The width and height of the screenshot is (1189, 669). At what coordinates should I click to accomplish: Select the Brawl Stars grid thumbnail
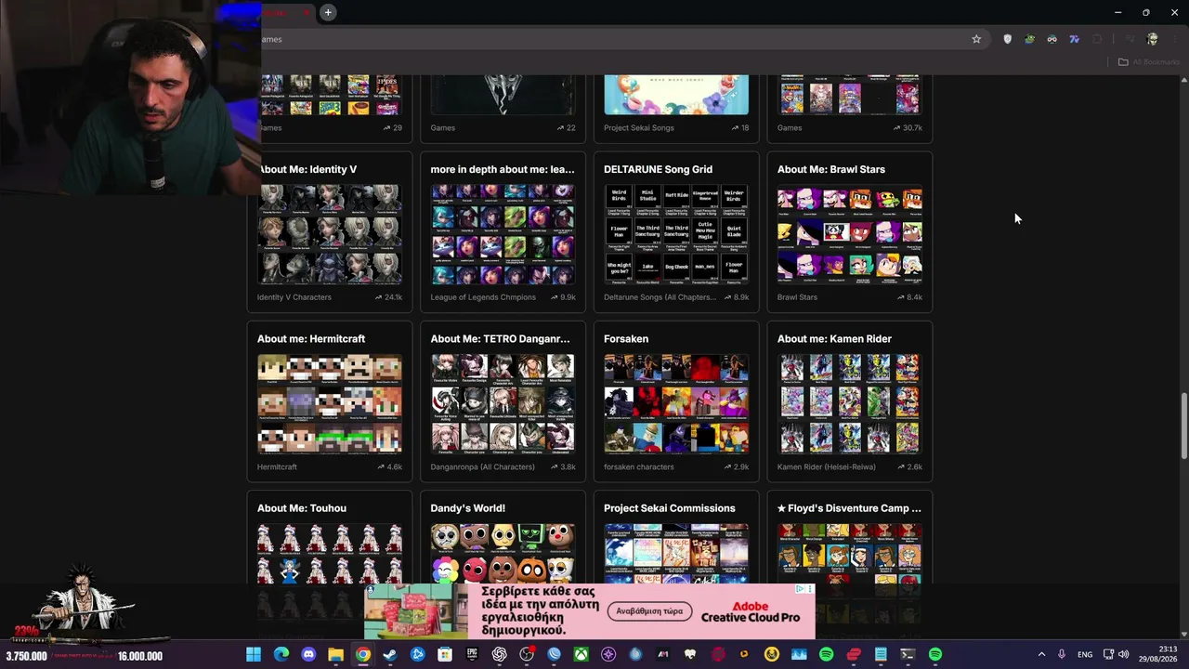(x=850, y=233)
